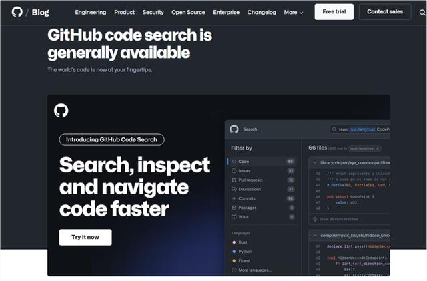The height and width of the screenshot is (281, 427).
Task: Expand the More dropdown in navigation
Action: click(293, 12)
